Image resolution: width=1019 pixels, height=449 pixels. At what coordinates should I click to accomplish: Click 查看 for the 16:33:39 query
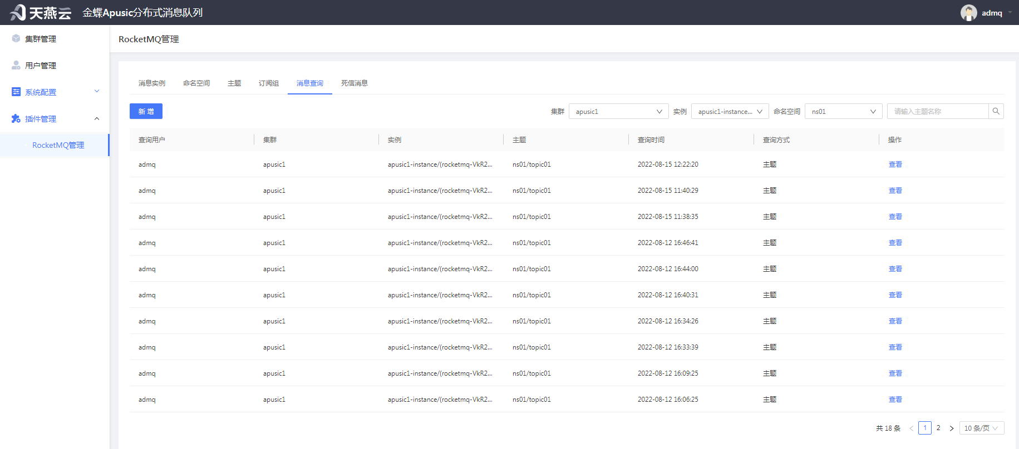(895, 347)
